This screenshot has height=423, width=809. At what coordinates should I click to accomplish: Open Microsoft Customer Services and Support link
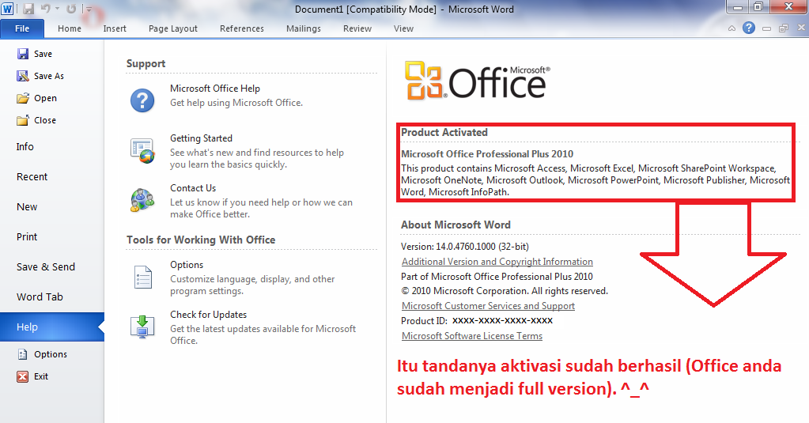coord(488,306)
